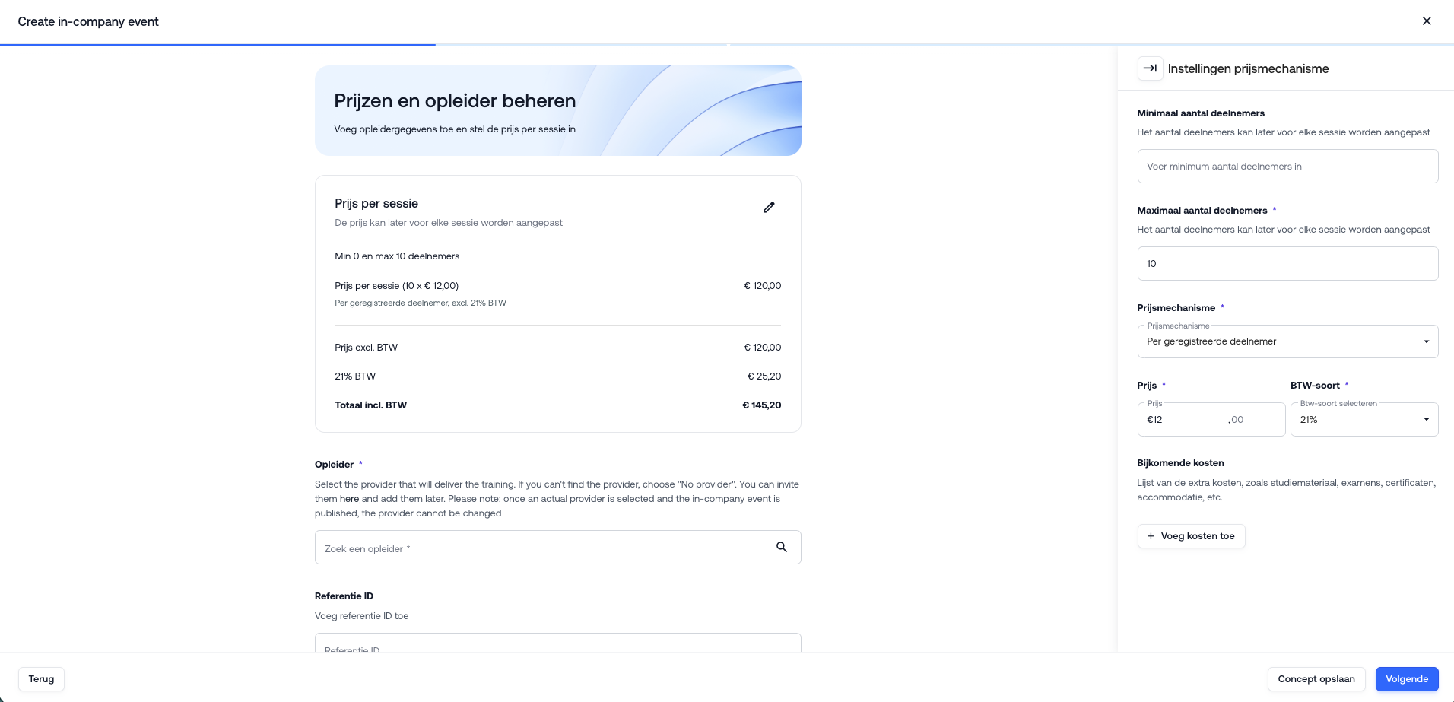Click the Zoek een opleider search field
This screenshot has height=702, width=1454.
pos(557,548)
